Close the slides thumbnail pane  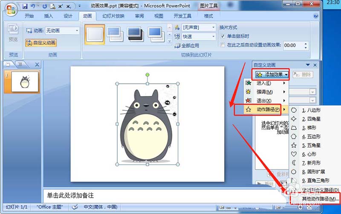point(37,64)
